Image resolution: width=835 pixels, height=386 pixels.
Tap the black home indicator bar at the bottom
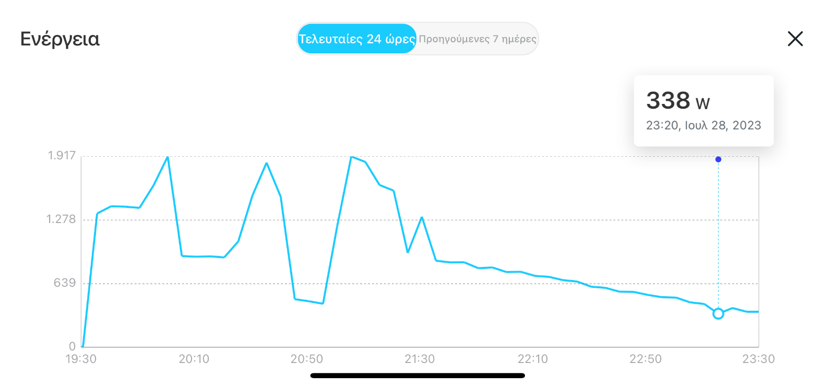[417, 376]
